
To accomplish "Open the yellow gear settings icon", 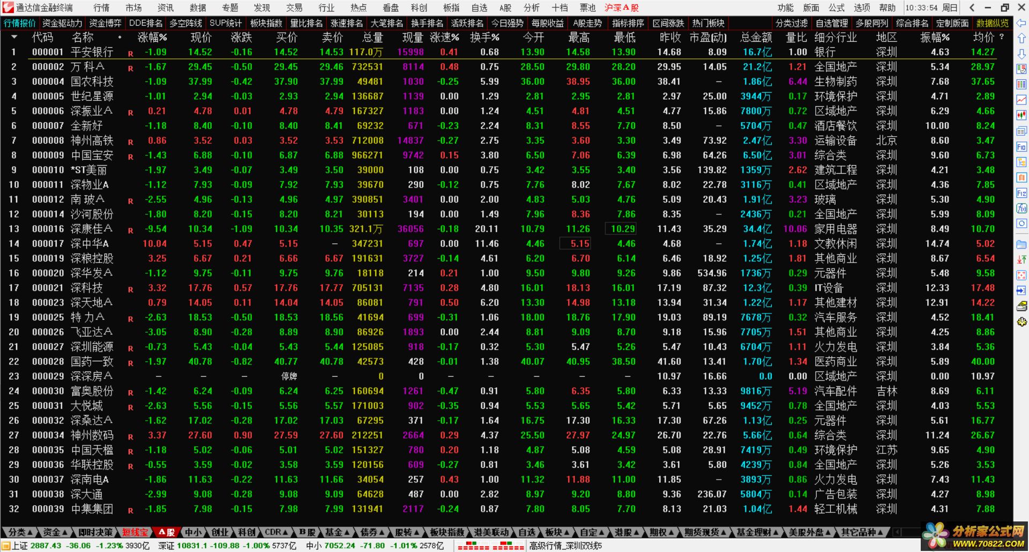I will tap(1021, 322).
